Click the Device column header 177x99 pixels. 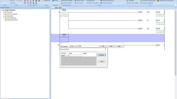[65, 53]
